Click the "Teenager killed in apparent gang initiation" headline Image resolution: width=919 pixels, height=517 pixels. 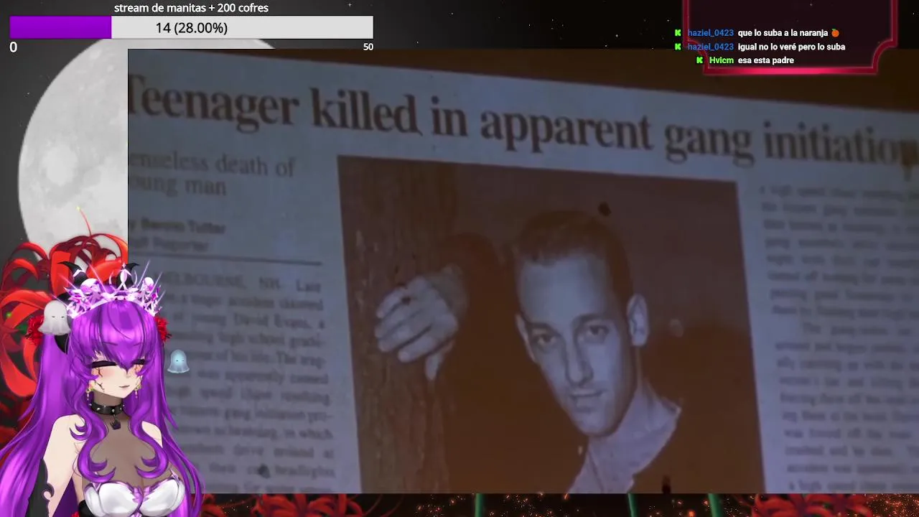point(523,125)
